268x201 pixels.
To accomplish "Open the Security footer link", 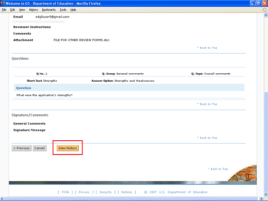I will 106,192.
